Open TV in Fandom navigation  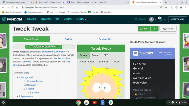(x=57, y=19)
